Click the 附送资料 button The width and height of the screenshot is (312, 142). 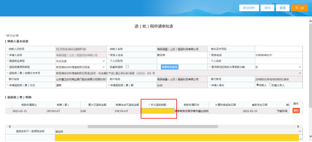click(x=249, y=8)
